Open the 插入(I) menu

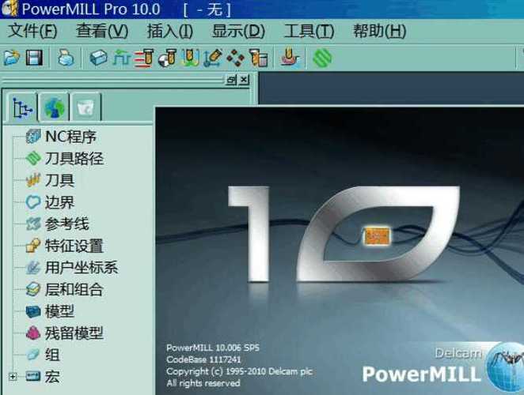coord(169,31)
